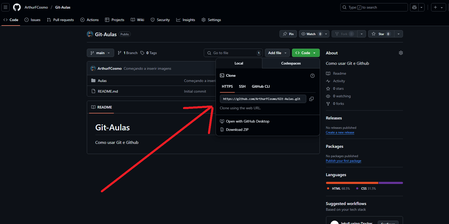
Task: Toggle the green Code dropdown button
Action: click(306, 53)
